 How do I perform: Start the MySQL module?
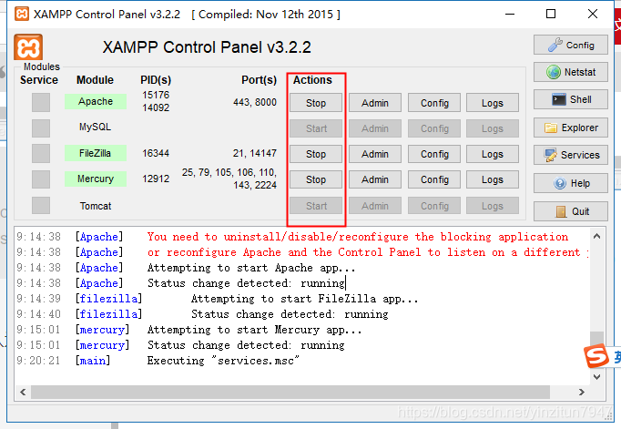316,128
